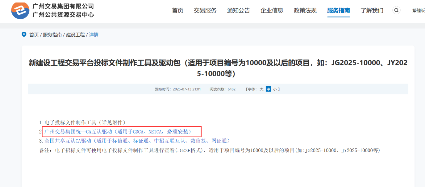Click the Guangzhou Trading Group logo
425x187 pixels.
pyautogui.click(x=20, y=10)
